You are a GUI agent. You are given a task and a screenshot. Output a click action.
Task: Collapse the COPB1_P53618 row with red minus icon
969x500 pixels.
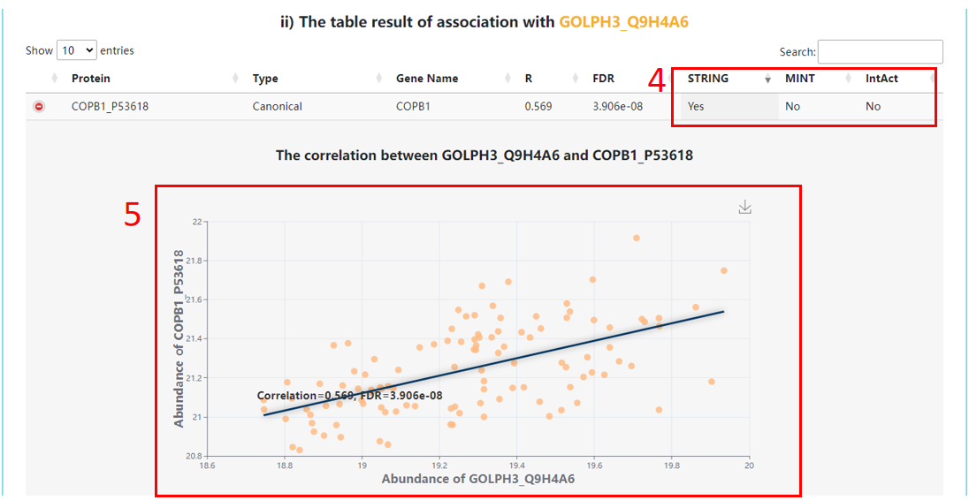tap(39, 107)
